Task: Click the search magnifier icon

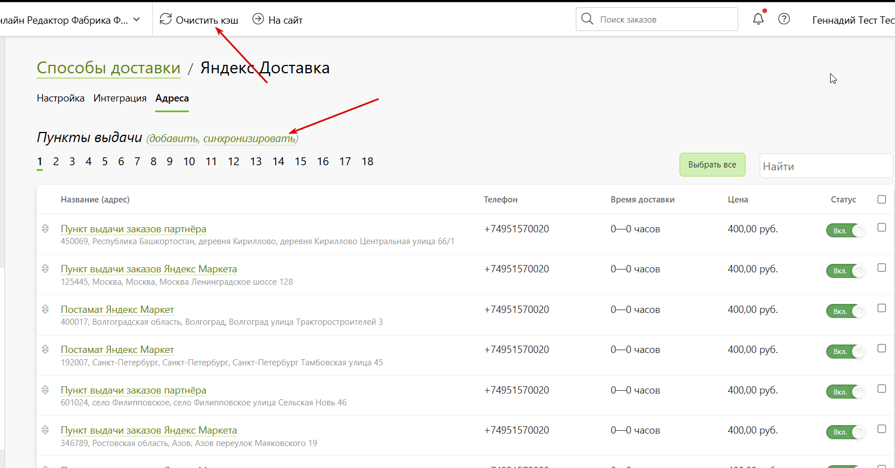Action: pyautogui.click(x=587, y=19)
